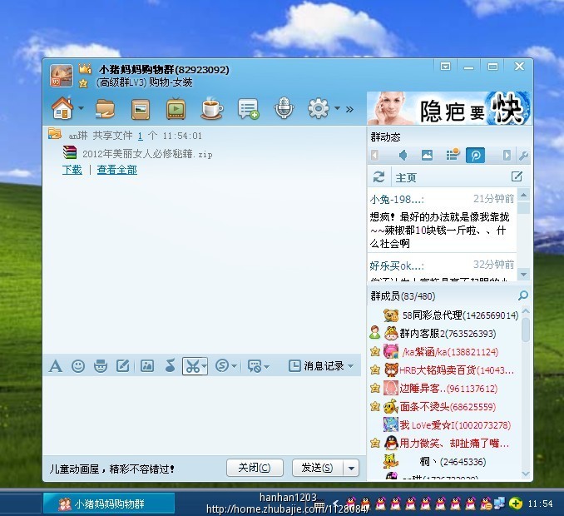This screenshot has height=516, width=564.
Task: Expand the S icon dropdown arrow
Action: (234, 366)
